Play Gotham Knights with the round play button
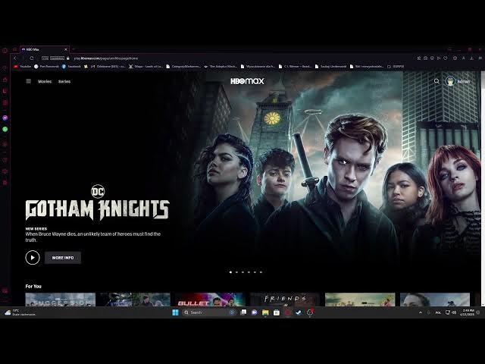This screenshot has width=485, height=364. [x=33, y=258]
